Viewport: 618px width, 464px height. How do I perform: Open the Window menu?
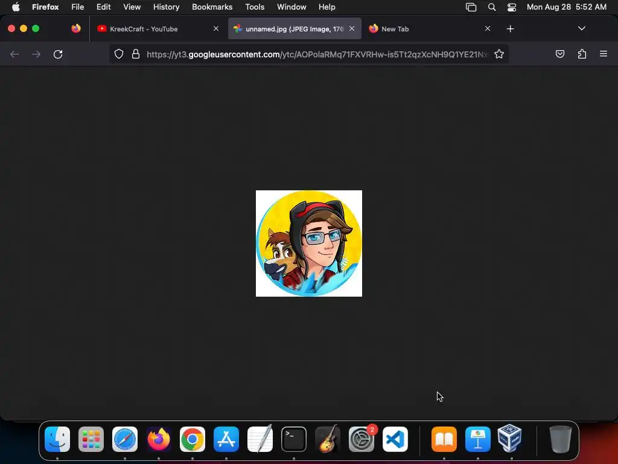click(291, 7)
